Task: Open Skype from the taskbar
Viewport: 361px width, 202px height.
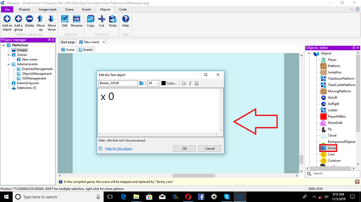Action: coord(227,197)
